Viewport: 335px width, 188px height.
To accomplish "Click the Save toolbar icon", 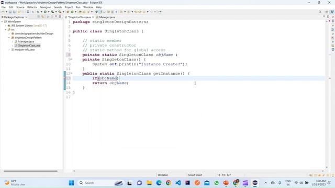I will click(10, 12).
